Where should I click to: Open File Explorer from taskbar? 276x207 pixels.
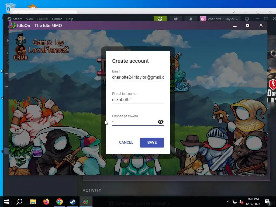[33, 202]
